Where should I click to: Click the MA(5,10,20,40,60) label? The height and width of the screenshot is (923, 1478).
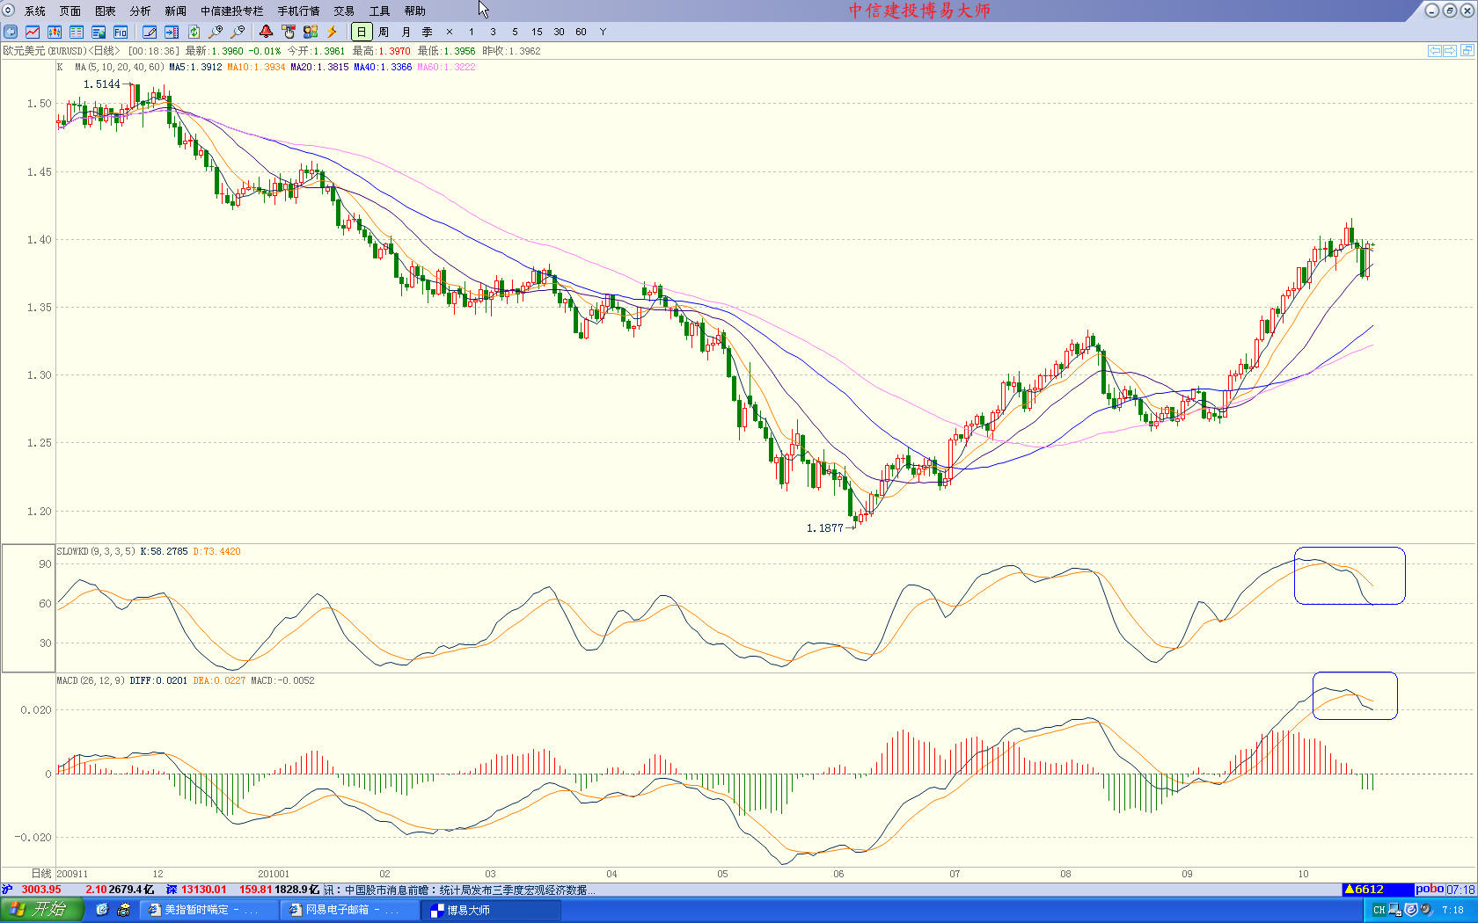coord(120,67)
